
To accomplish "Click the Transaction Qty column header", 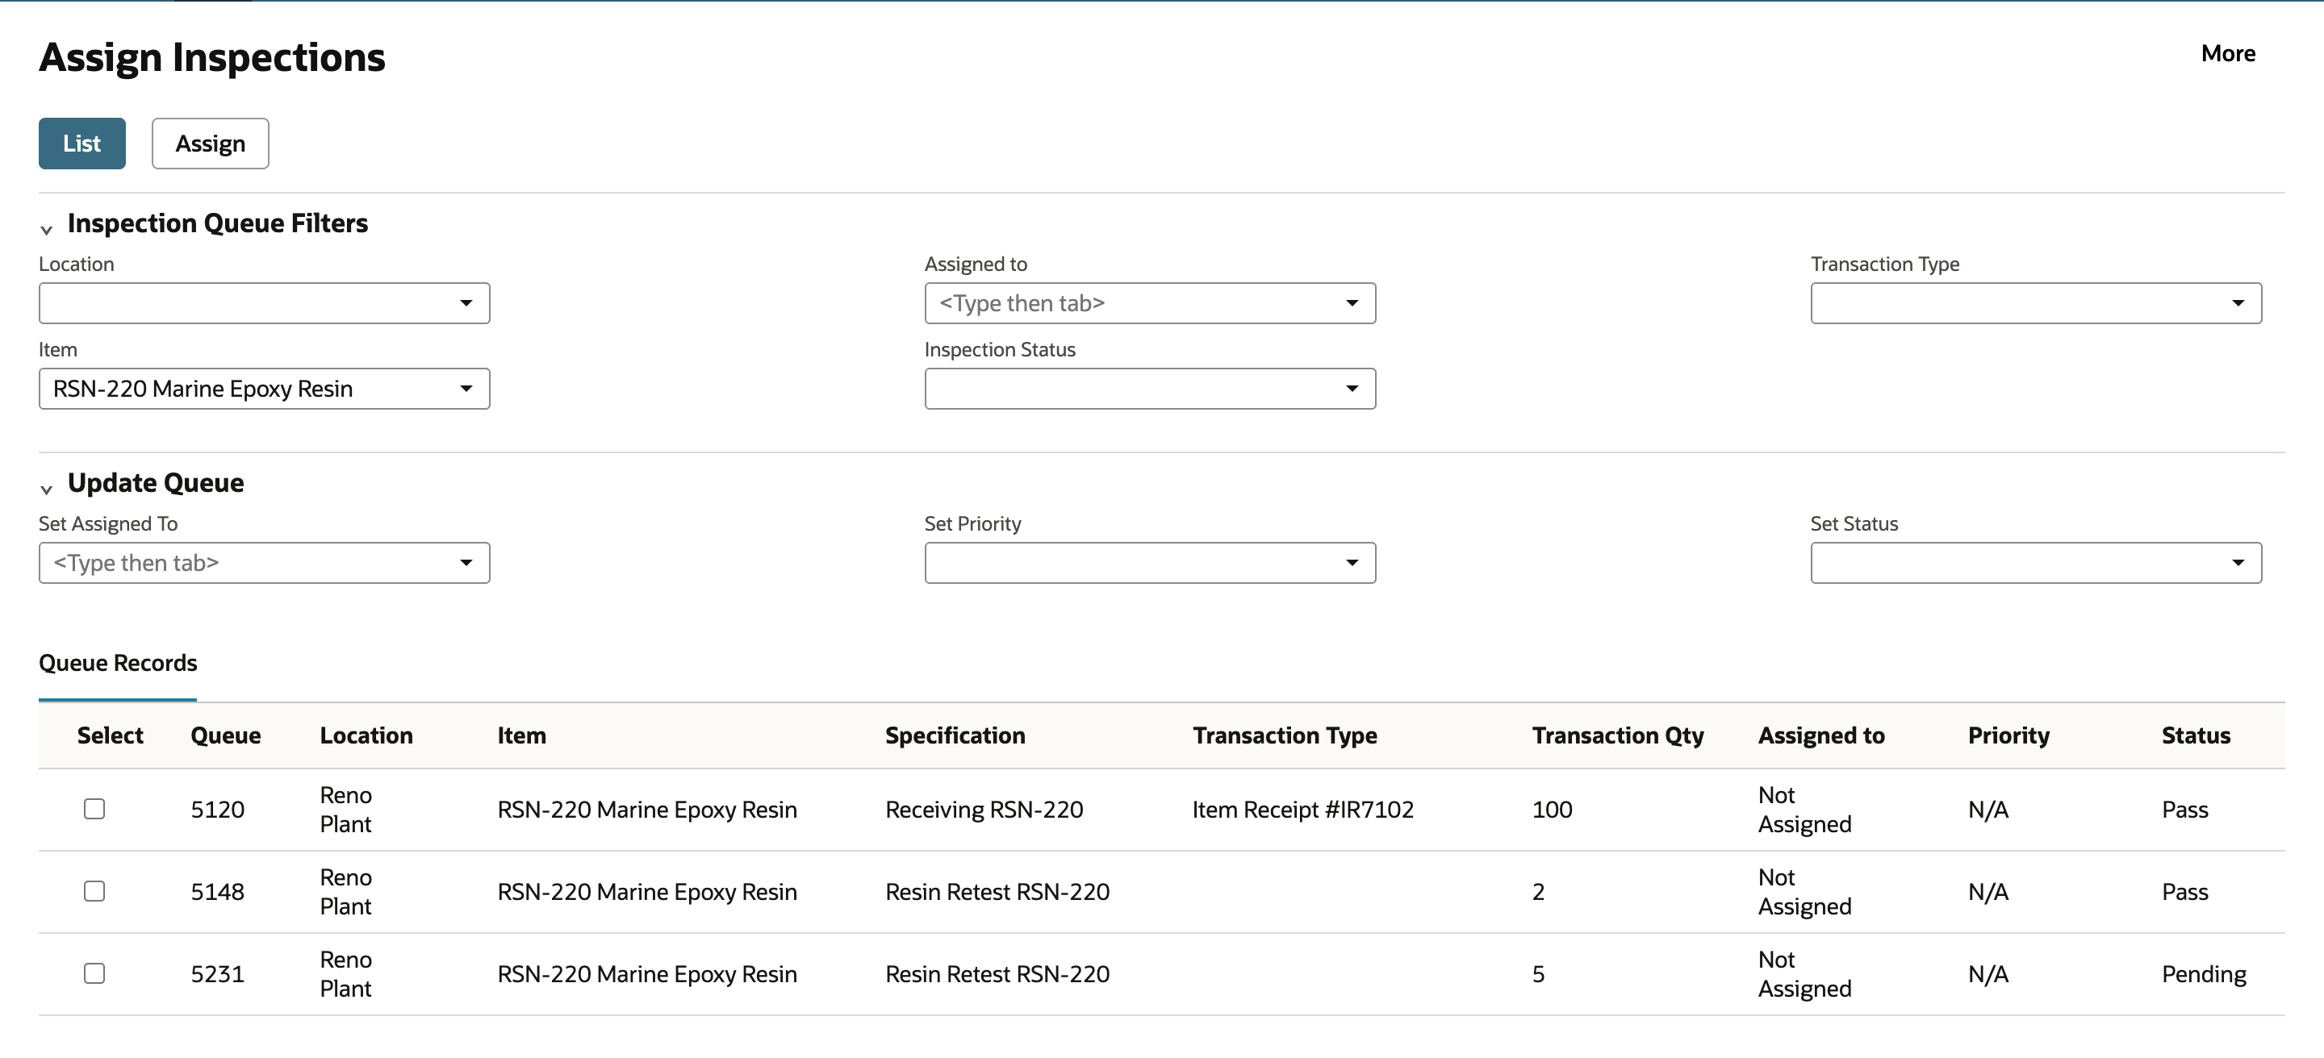I will coord(1618,735).
